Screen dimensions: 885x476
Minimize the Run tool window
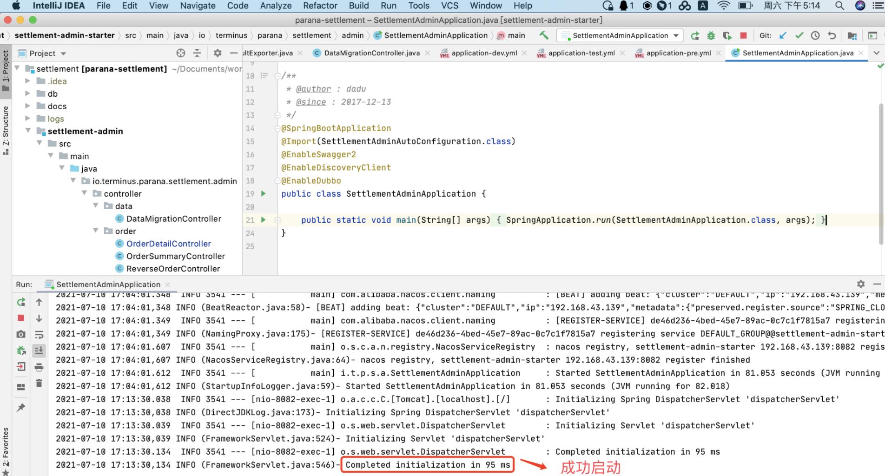point(877,284)
